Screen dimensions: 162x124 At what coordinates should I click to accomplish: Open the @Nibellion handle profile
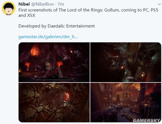42,4
